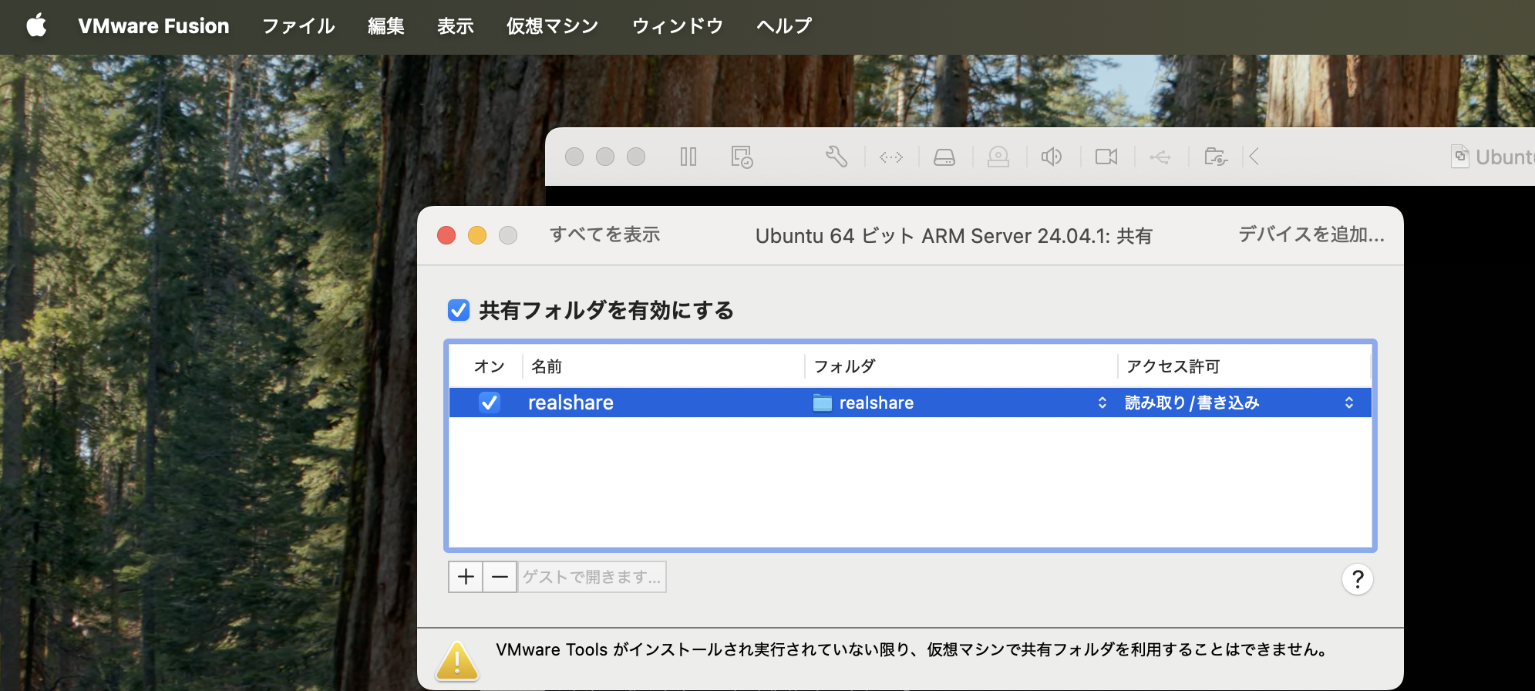The image size is (1535, 691).
Task: Open the ウィンドウ menu
Action: click(x=678, y=26)
